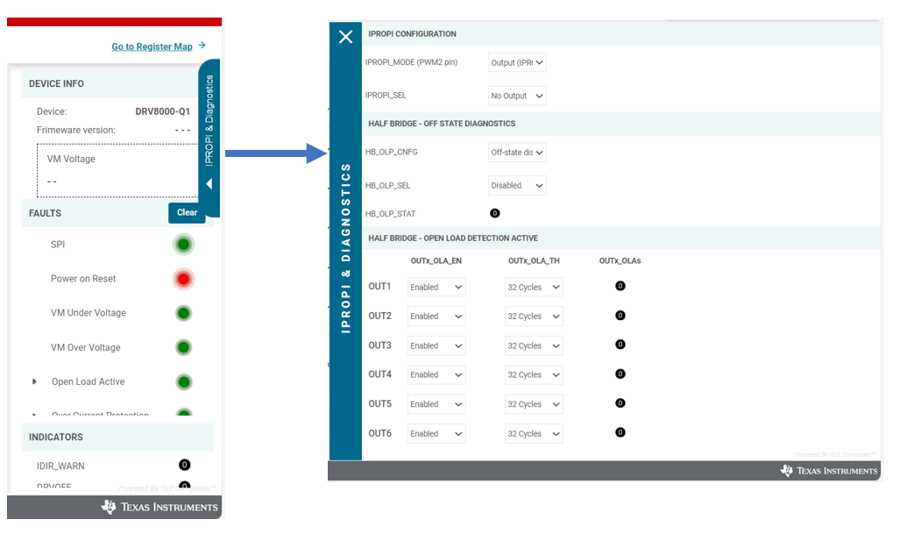
Task: Follow the Go to Register Map link
Action: (152, 46)
